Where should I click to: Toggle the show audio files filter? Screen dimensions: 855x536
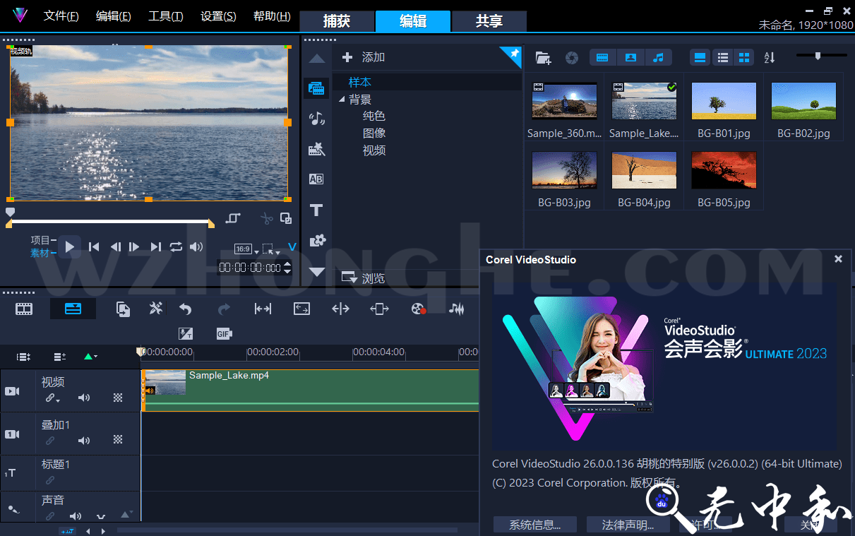pos(658,58)
